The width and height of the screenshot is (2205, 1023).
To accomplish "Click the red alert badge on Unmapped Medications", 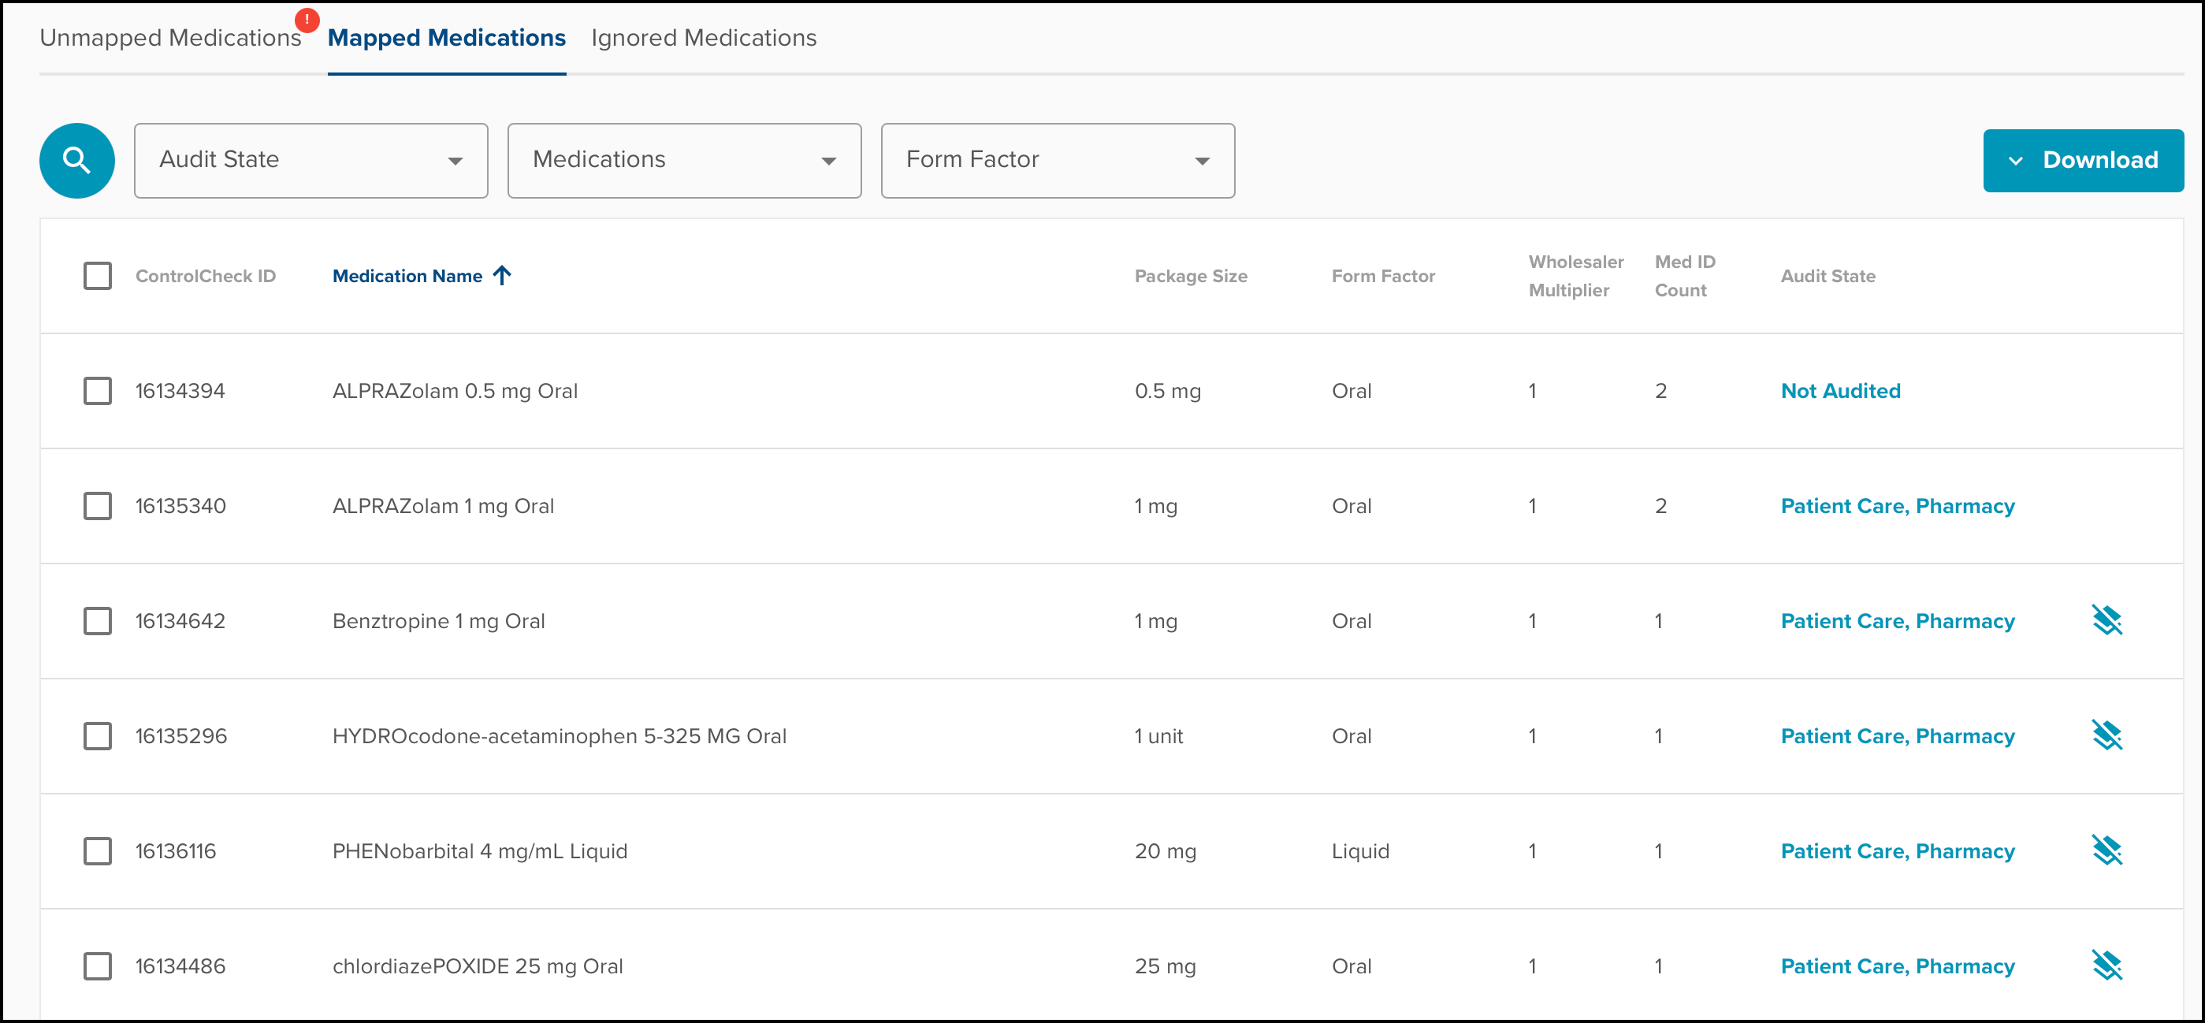I will (307, 20).
